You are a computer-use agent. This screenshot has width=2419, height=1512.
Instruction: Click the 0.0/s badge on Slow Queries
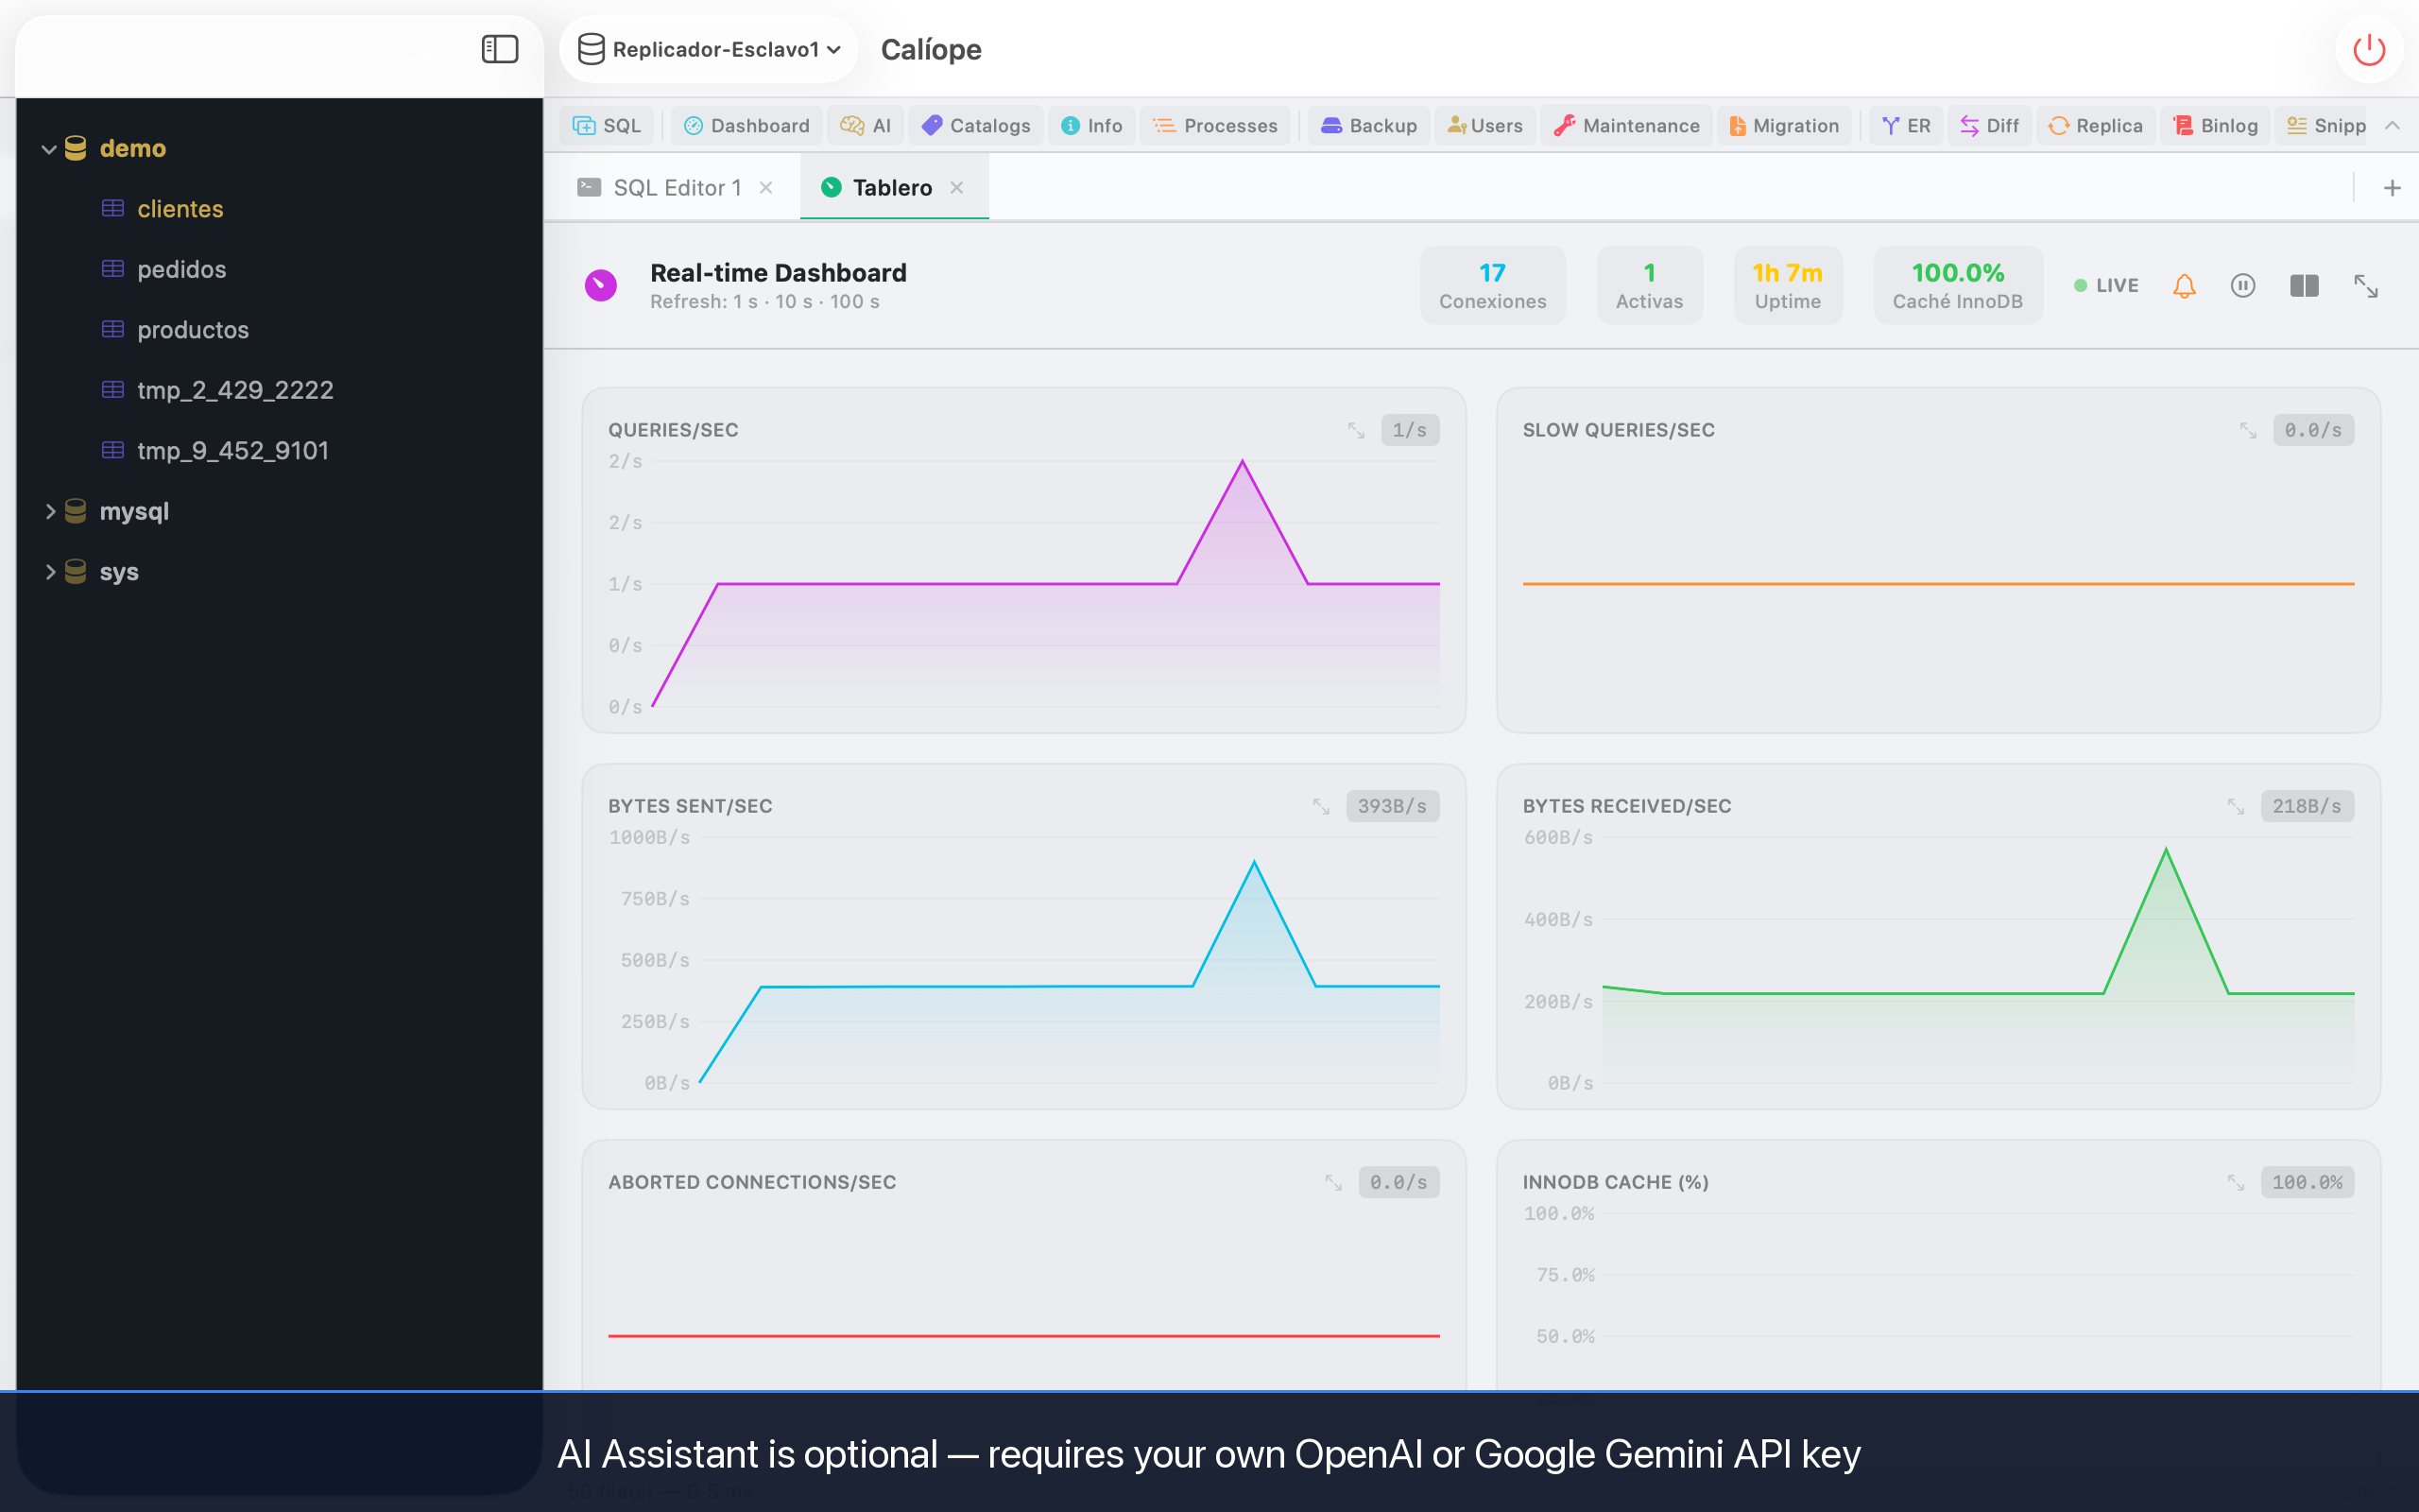pos(2313,430)
